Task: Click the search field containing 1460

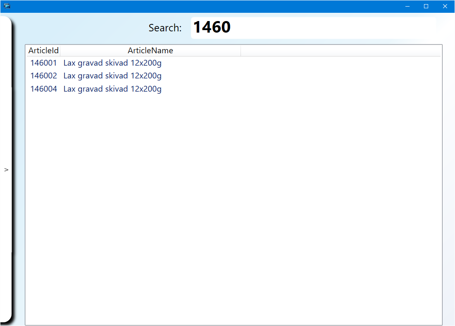Action: (x=313, y=28)
